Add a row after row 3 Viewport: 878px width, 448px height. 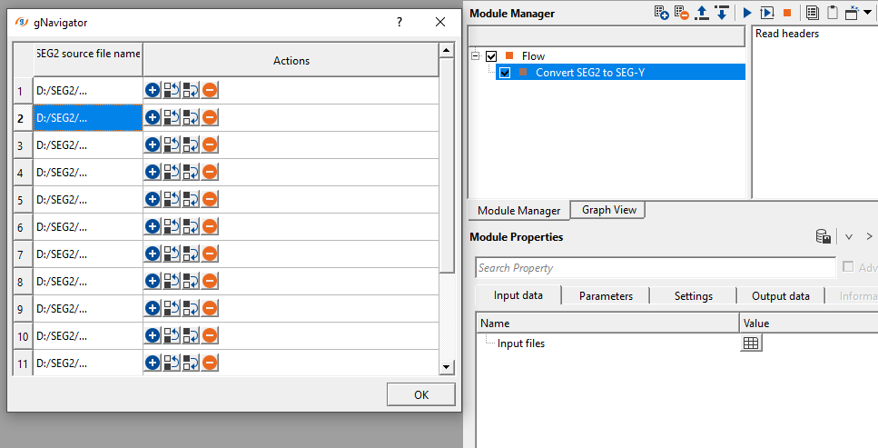153,144
